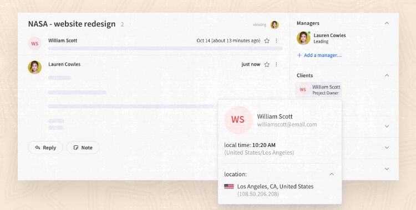
Task: Collapse the location section in popup
Action: click(x=332, y=174)
